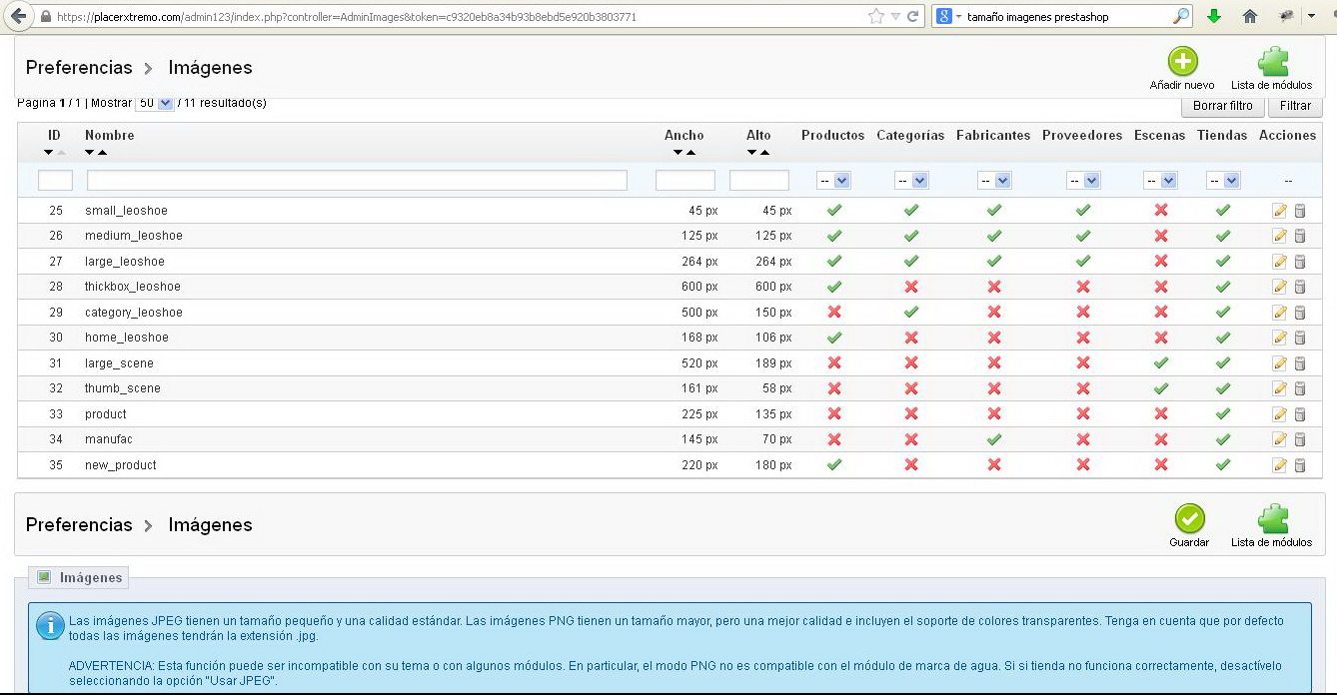The image size is (1337, 695).
Task: Delete the manufac image type
Action: coord(1300,439)
